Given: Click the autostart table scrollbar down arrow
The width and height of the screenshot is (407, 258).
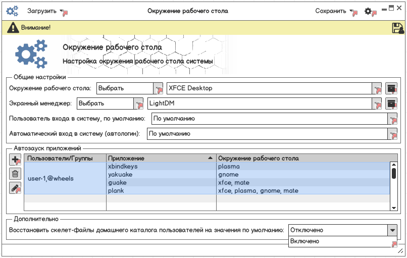Looking at the screenshot, I should click(x=394, y=208).
